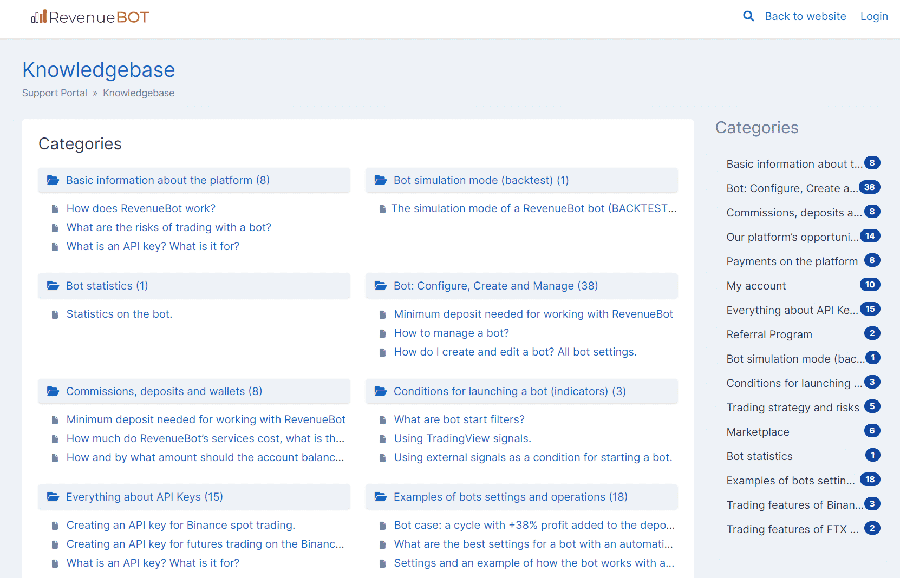Click document icon beside What are the risks of trading
Image resolution: width=900 pixels, height=578 pixels.
[55, 228]
